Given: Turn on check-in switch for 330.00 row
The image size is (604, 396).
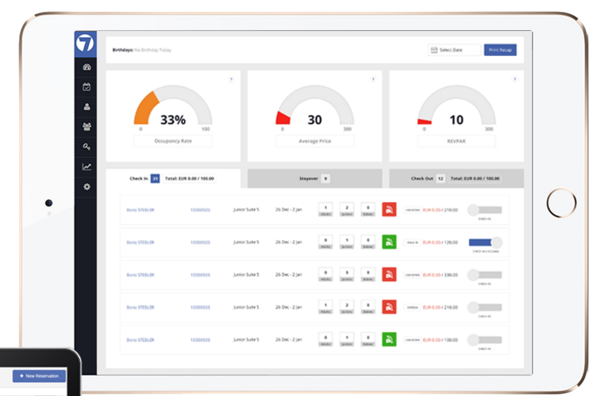Looking at the screenshot, I should pos(485,274).
